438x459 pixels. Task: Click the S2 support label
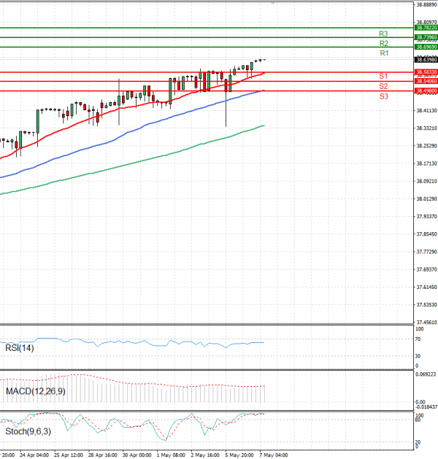tap(383, 86)
